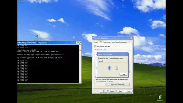
Task: Select the desktop shortcut icon above the cmd window
Action: pyautogui.click(x=37, y=37)
